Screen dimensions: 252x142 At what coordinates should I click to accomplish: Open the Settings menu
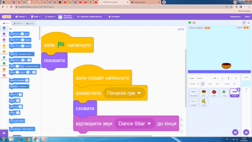21,17
